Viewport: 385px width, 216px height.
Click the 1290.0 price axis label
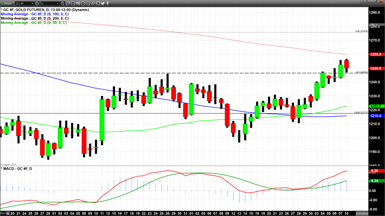tap(375, 12)
